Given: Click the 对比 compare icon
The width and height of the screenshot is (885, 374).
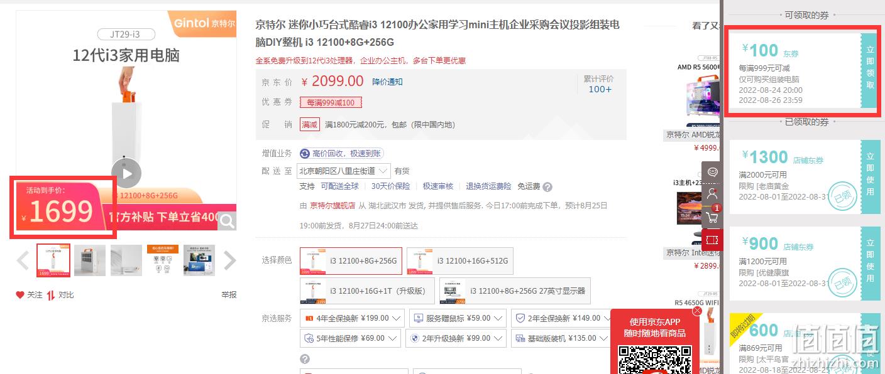Looking at the screenshot, I should click(51, 295).
